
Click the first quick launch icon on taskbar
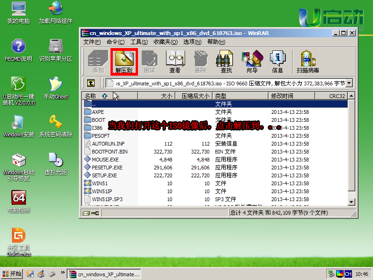(x=30, y=274)
